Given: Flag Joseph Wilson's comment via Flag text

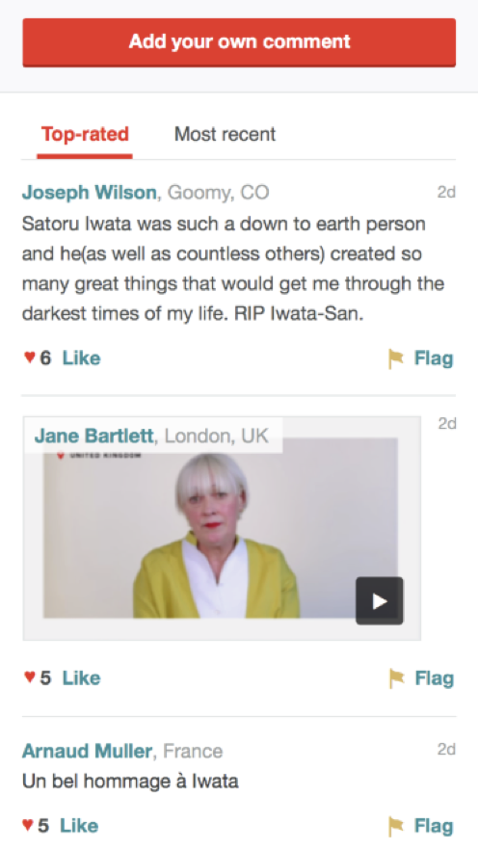Looking at the screenshot, I should click(x=434, y=358).
